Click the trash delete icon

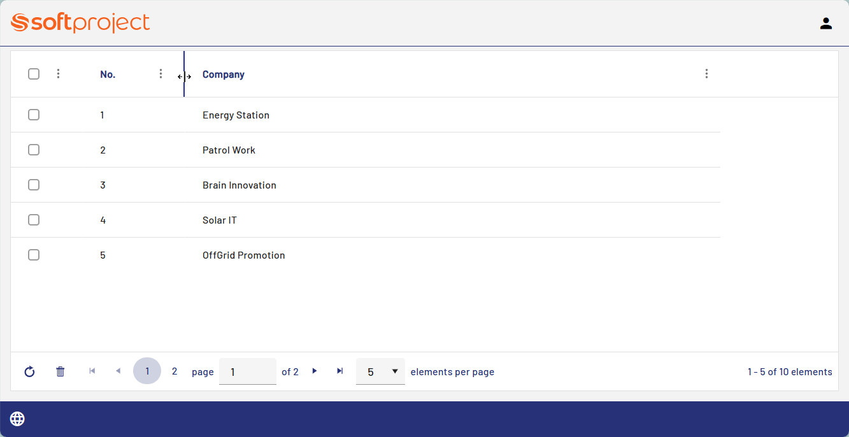pos(61,371)
